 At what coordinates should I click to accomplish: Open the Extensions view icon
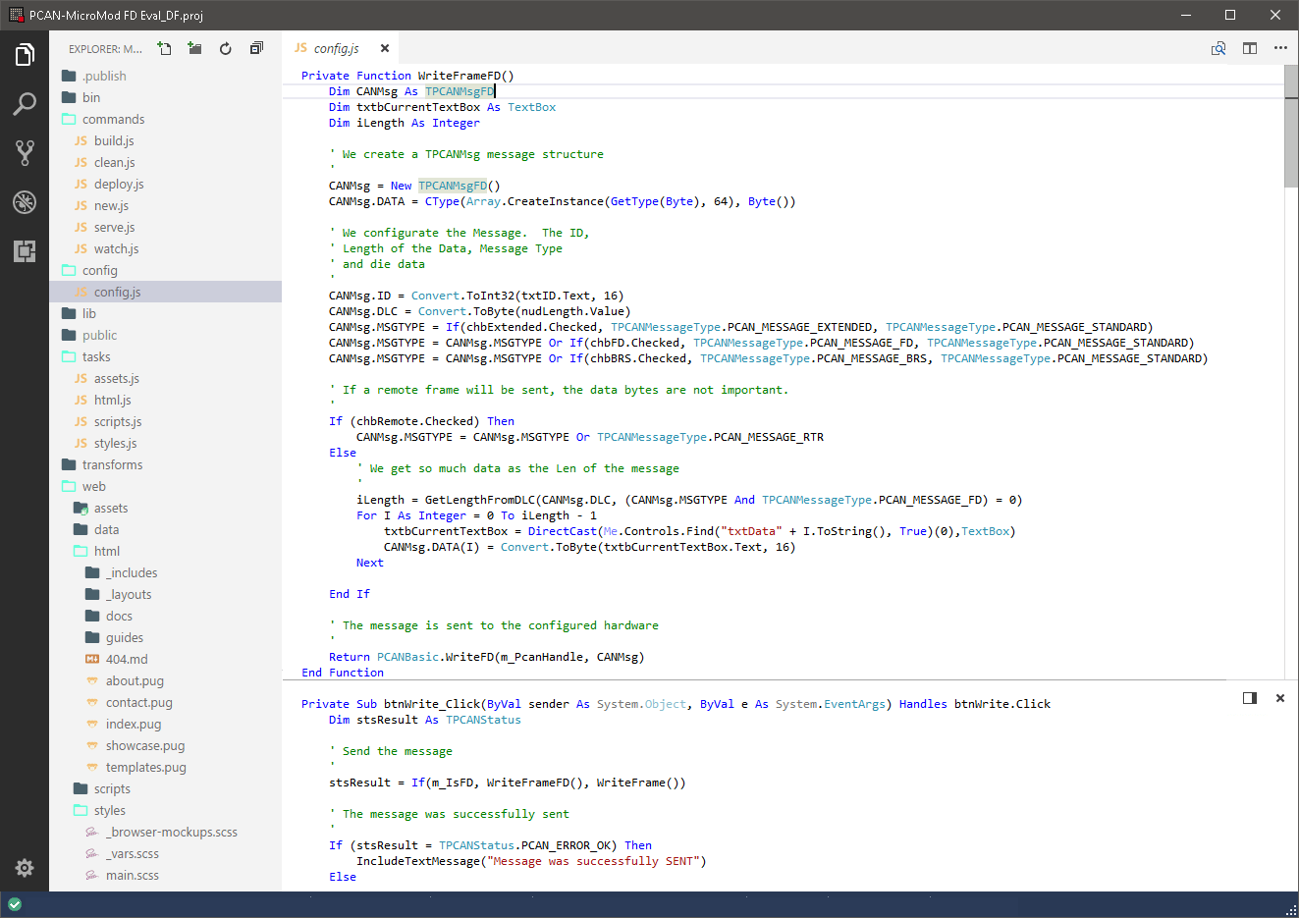pyautogui.click(x=25, y=250)
